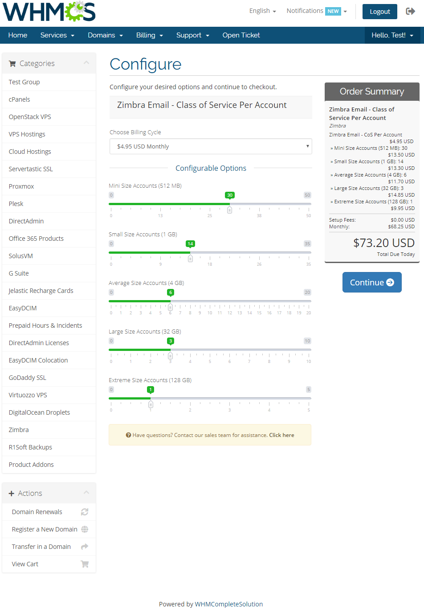Select Test Group category
Screen dimensions: 424x614
49,82
